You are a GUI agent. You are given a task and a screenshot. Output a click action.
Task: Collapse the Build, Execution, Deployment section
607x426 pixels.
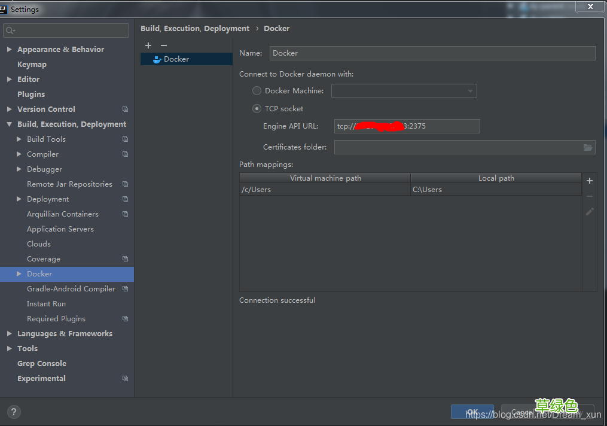tap(8, 124)
